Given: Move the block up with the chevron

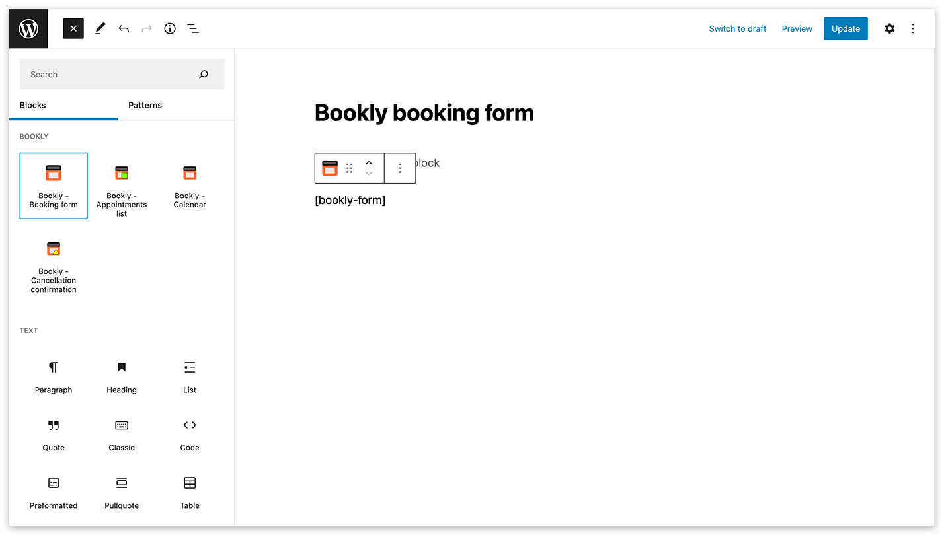Looking at the screenshot, I should point(369,163).
